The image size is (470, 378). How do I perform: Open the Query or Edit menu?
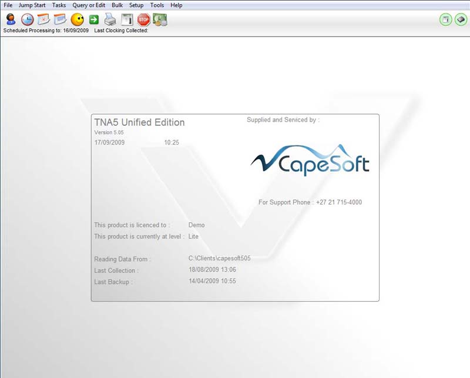point(88,5)
